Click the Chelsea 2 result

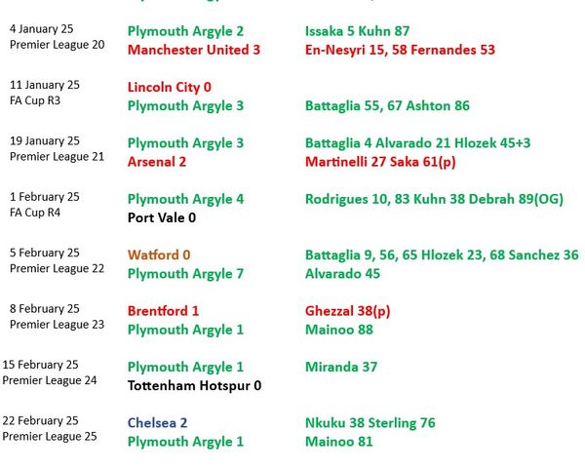pos(157,423)
